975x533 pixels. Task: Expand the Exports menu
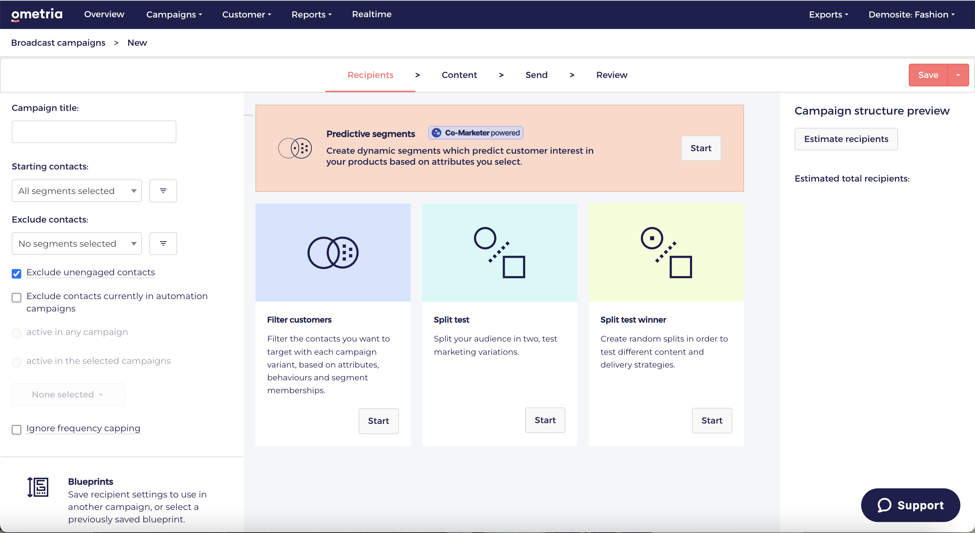pyautogui.click(x=829, y=14)
